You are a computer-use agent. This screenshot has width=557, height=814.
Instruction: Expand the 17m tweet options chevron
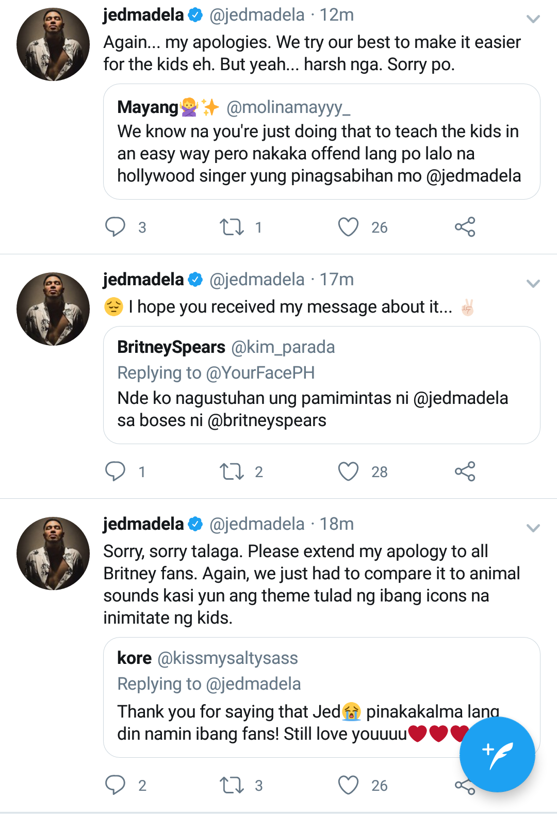(533, 284)
